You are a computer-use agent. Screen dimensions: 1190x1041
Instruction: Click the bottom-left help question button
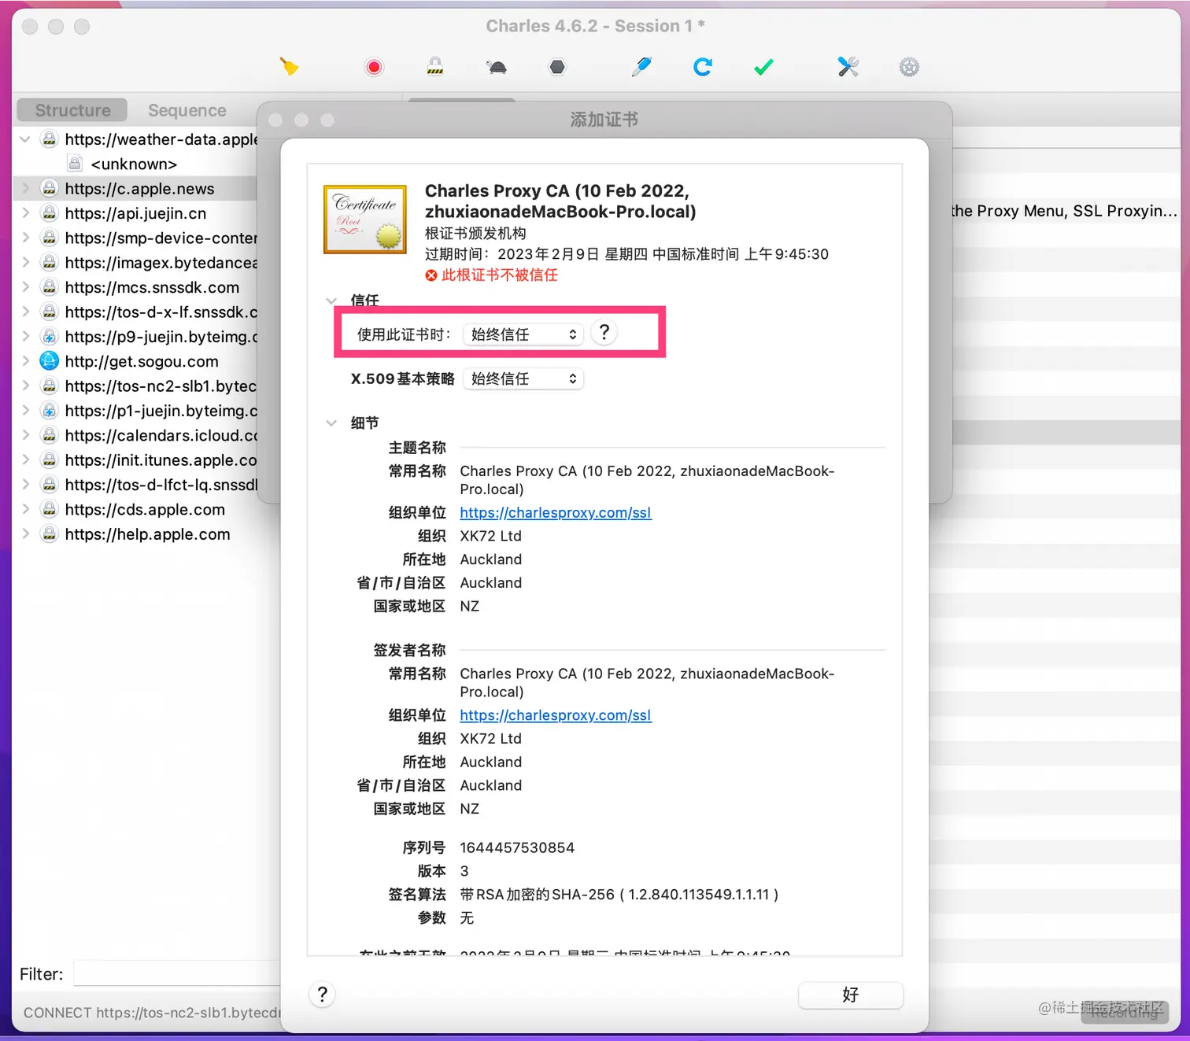[x=322, y=995]
